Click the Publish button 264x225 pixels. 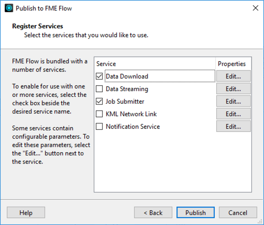tap(195, 212)
